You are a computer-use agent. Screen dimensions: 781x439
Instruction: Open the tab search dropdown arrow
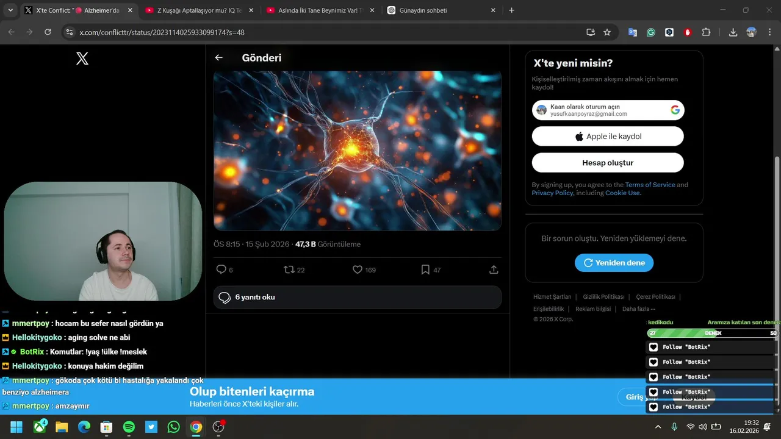[10, 10]
